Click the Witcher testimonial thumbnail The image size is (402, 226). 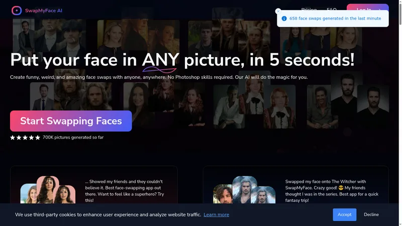[244, 190]
